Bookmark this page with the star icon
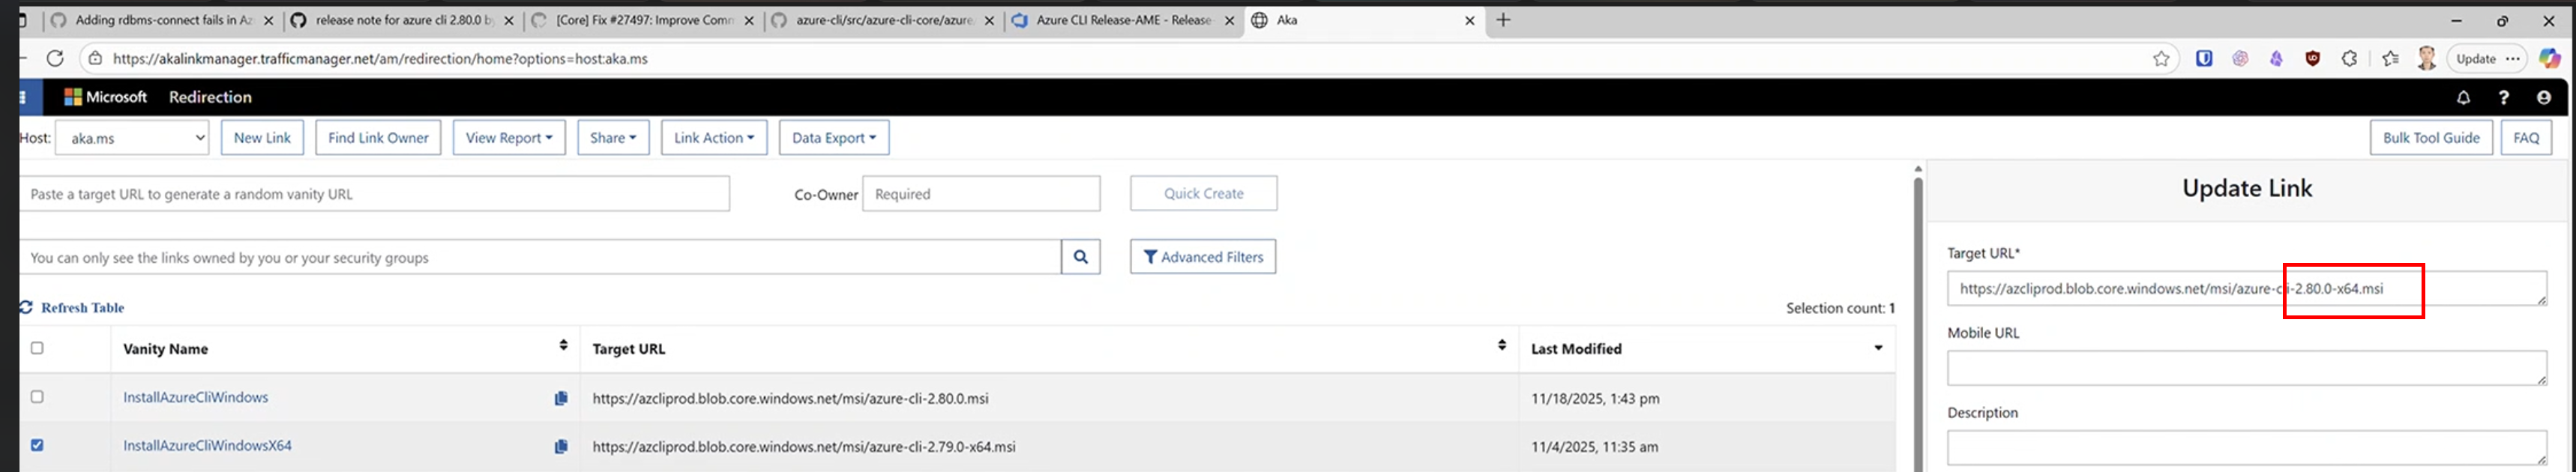This screenshot has width=2576, height=472. (2161, 59)
